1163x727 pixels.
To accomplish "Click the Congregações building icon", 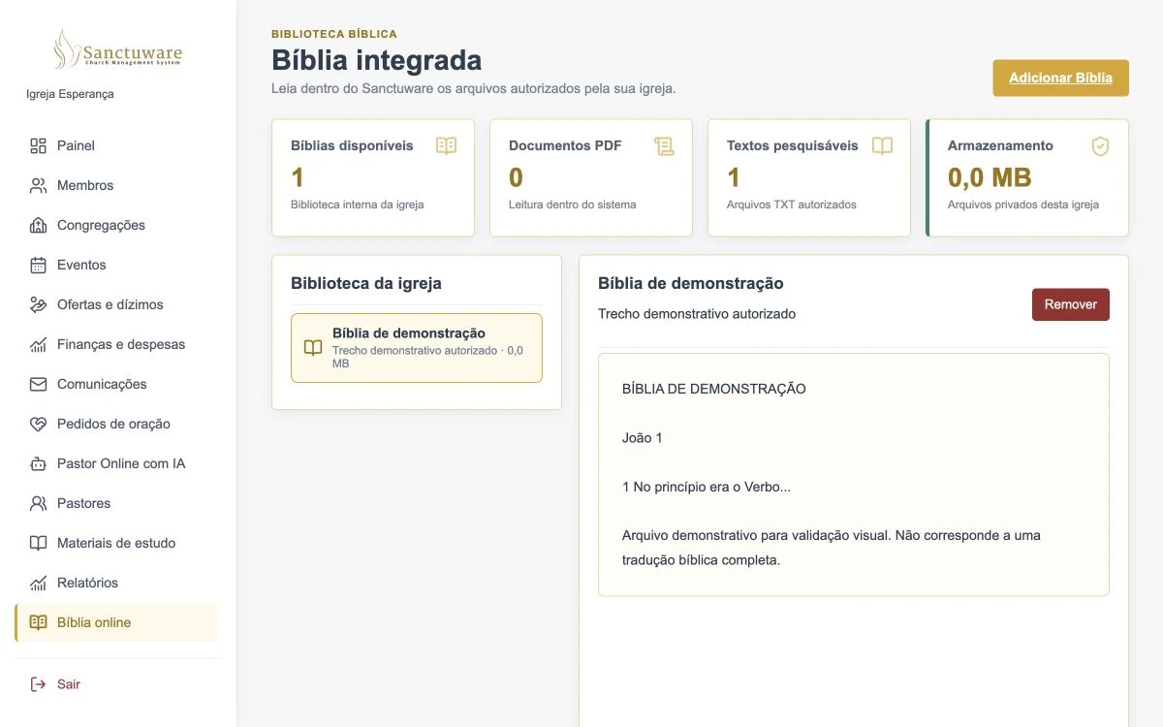I will [38, 225].
